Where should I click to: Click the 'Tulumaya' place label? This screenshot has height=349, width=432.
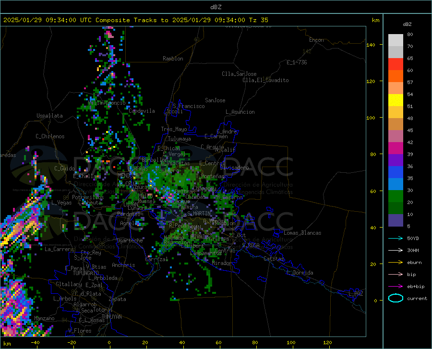point(180,139)
